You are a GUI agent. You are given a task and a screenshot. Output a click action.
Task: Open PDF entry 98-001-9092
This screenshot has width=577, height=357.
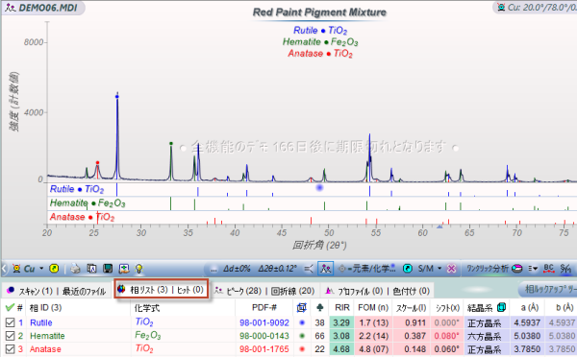point(264,322)
